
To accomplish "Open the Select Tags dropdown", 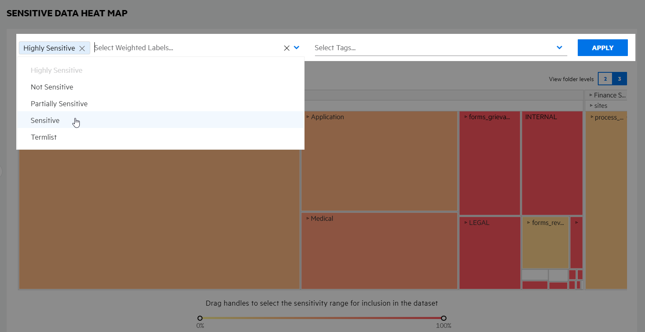I will [x=559, y=48].
